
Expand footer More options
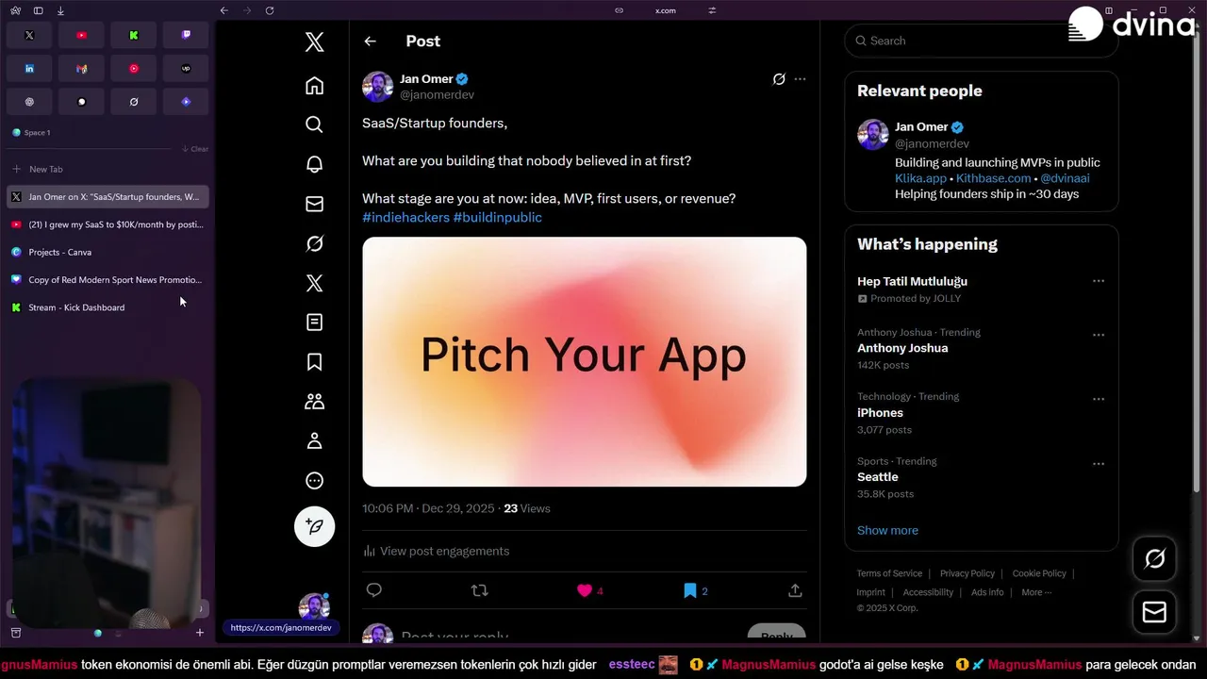click(1035, 592)
